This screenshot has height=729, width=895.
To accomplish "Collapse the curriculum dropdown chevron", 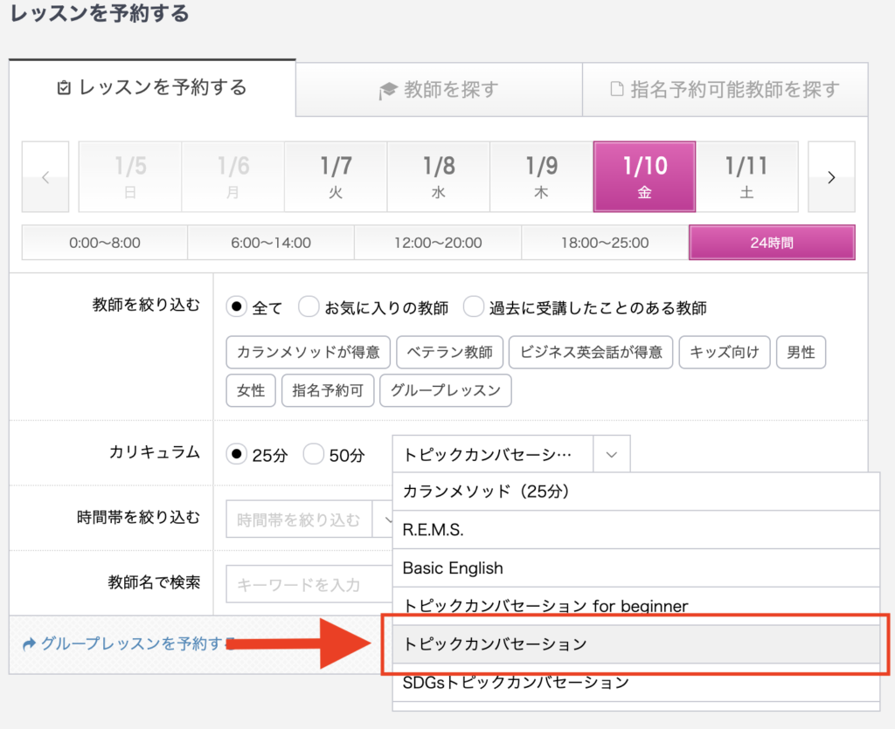I will (x=611, y=454).
